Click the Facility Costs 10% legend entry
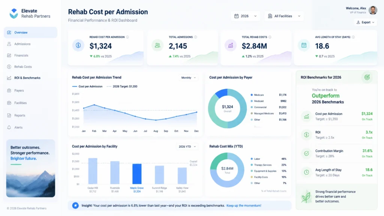The width and height of the screenshot is (384, 216). (268, 177)
